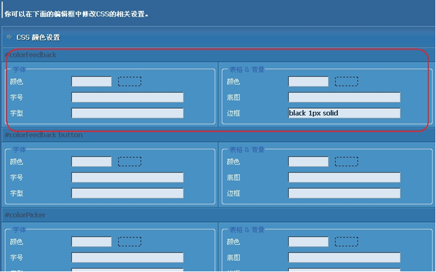Click #colorFeedback button 字型 input field
436x272 pixels.
pos(128,193)
